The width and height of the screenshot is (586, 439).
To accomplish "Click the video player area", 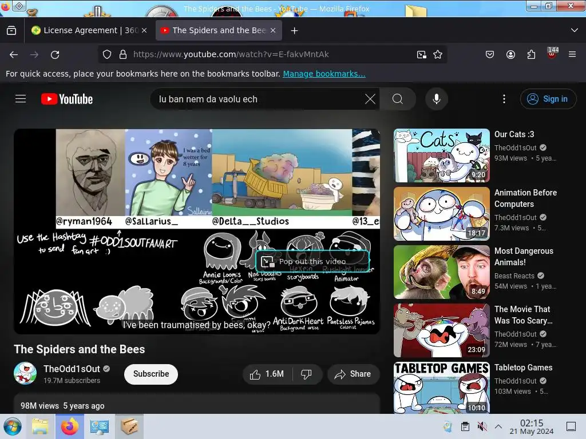I will (x=197, y=232).
